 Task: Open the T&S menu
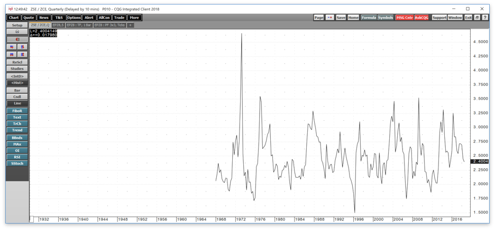coord(59,17)
